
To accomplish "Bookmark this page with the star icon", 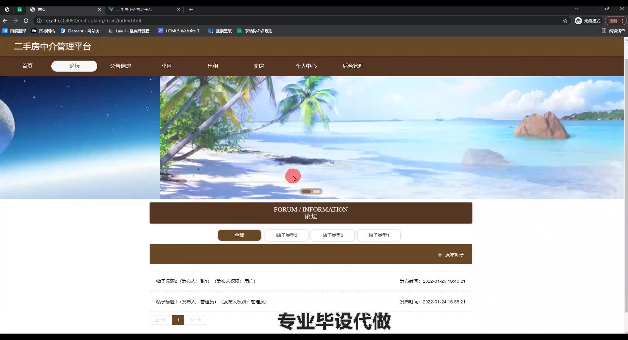I will coord(565,21).
